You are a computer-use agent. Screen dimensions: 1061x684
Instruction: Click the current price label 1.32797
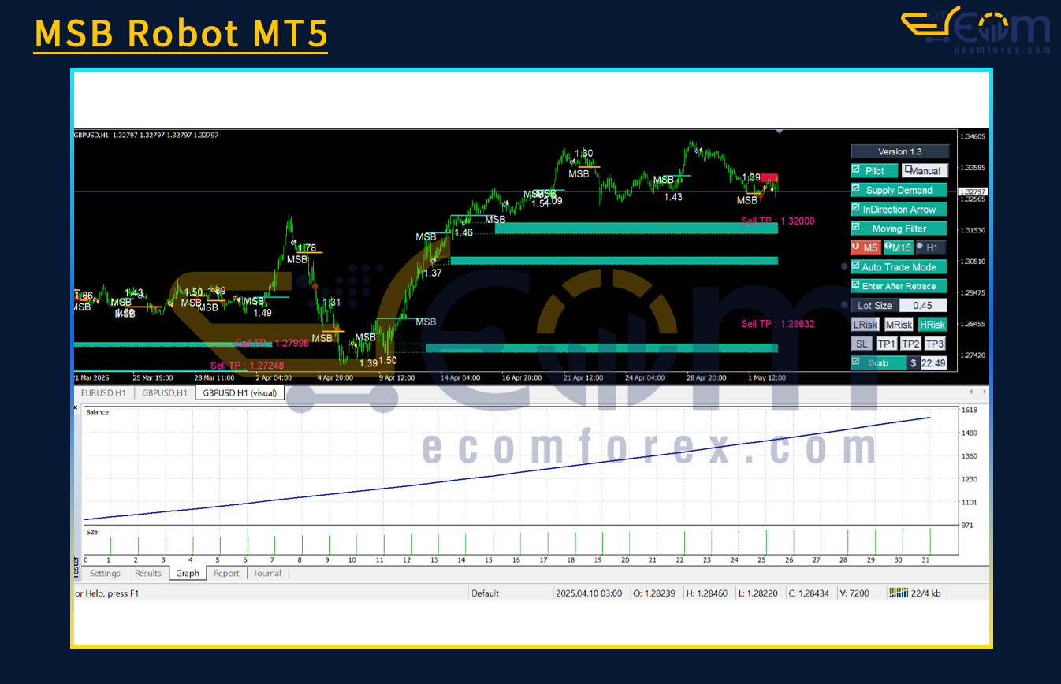[973, 191]
